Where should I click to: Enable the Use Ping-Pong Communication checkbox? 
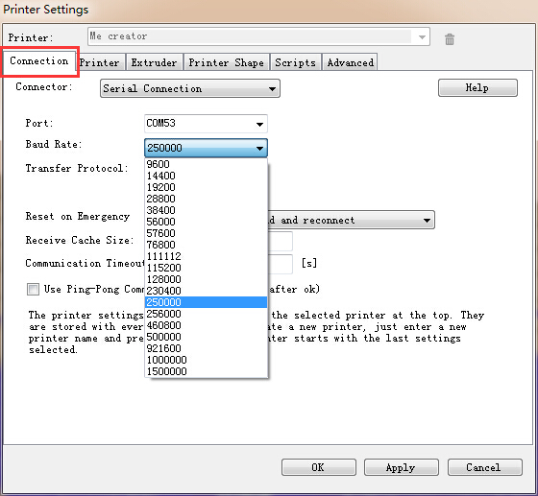(x=34, y=290)
